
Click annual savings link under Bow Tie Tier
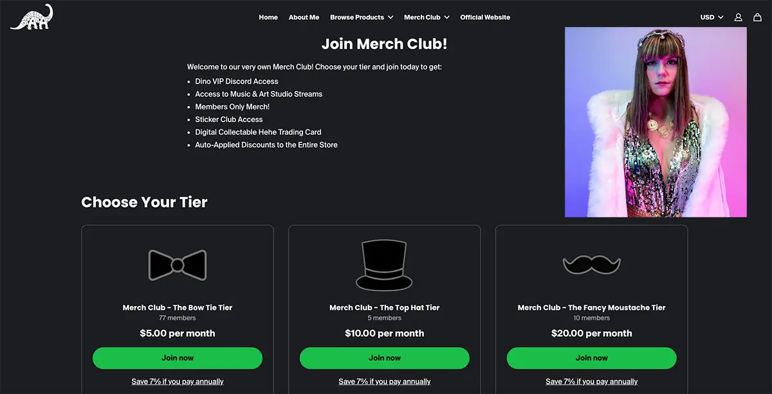178,381
